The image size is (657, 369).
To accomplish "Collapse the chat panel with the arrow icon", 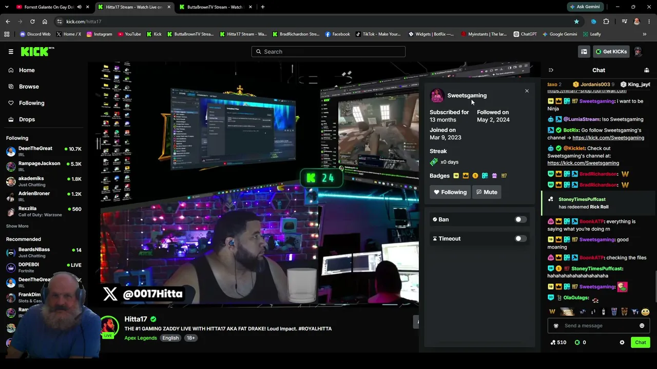I will [x=551, y=70].
